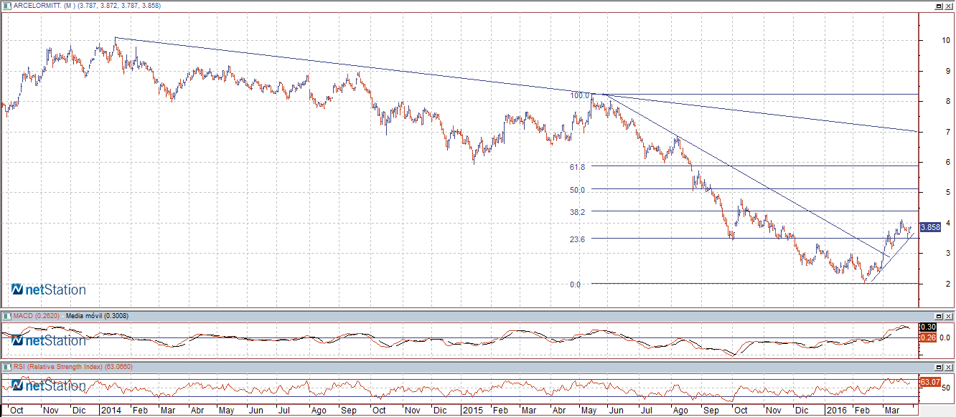Close the MACD indicator panel
956x417 pixels.
click(949, 316)
